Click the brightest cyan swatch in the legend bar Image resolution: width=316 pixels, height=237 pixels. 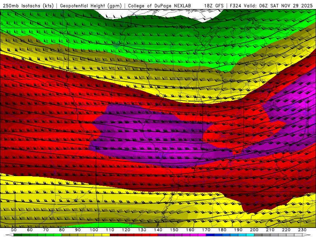pyautogui.click(x=250, y=235)
